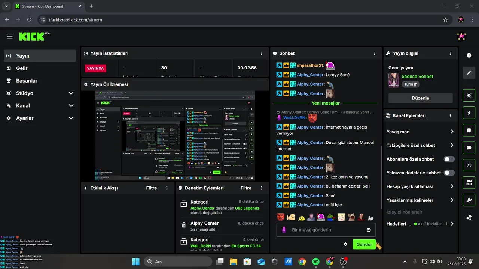Open Sohbet panel three-dot menu
This screenshot has width=479, height=269.
point(375,53)
